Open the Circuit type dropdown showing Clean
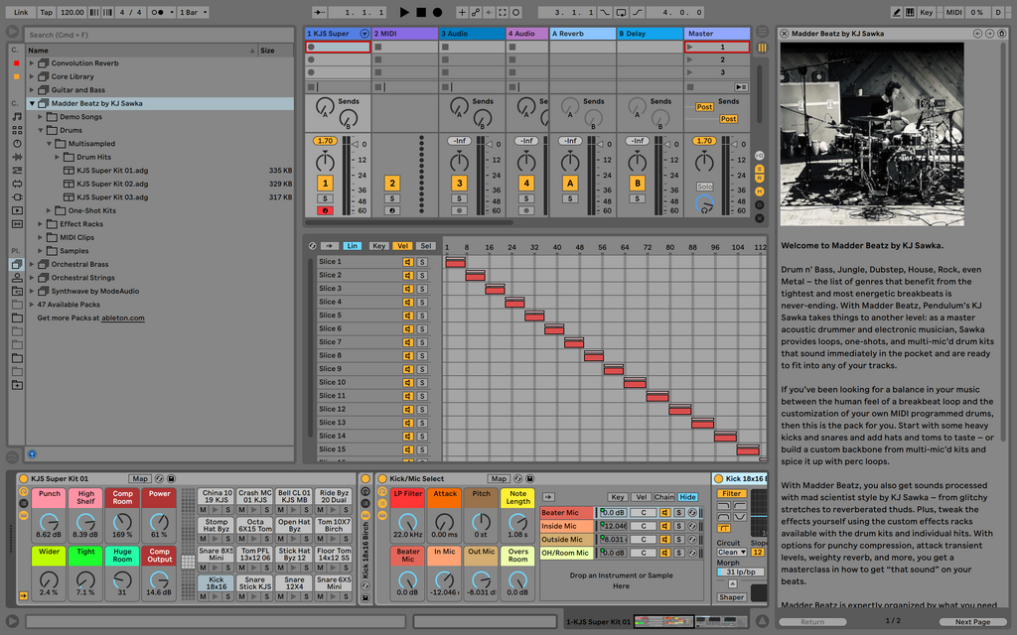 point(732,553)
